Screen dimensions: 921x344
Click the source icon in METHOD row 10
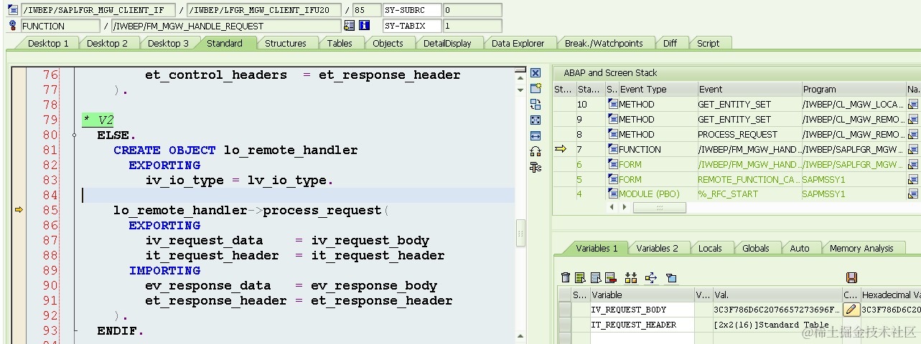(x=612, y=105)
